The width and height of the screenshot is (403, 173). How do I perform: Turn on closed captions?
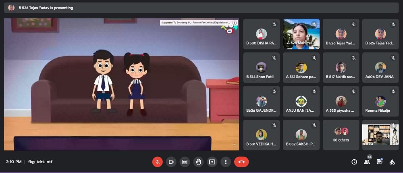[x=185, y=162]
